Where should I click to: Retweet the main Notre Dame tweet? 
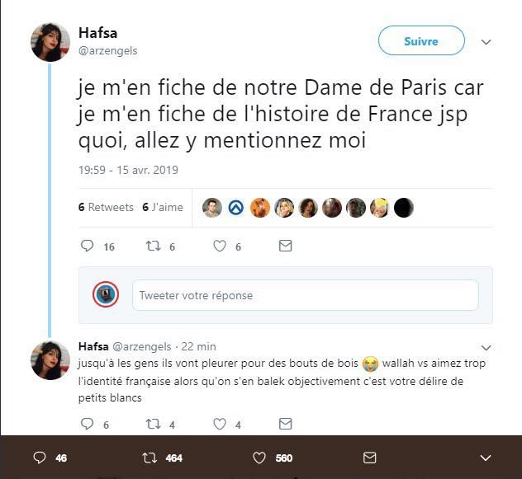pos(152,246)
